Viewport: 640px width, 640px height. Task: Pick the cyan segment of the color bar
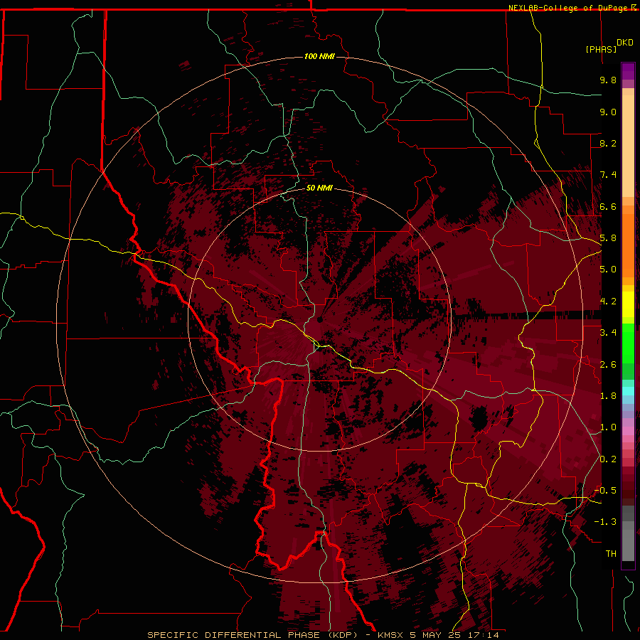click(628, 391)
